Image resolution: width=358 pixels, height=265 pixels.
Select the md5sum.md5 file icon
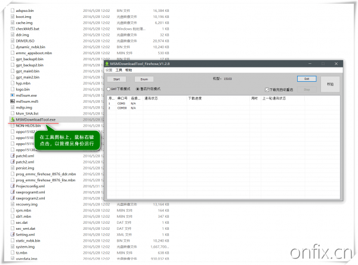[12, 101]
